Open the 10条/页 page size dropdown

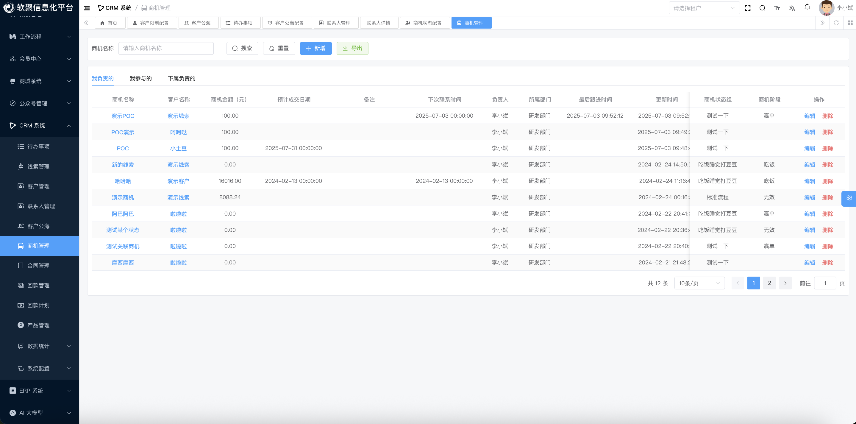point(699,283)
